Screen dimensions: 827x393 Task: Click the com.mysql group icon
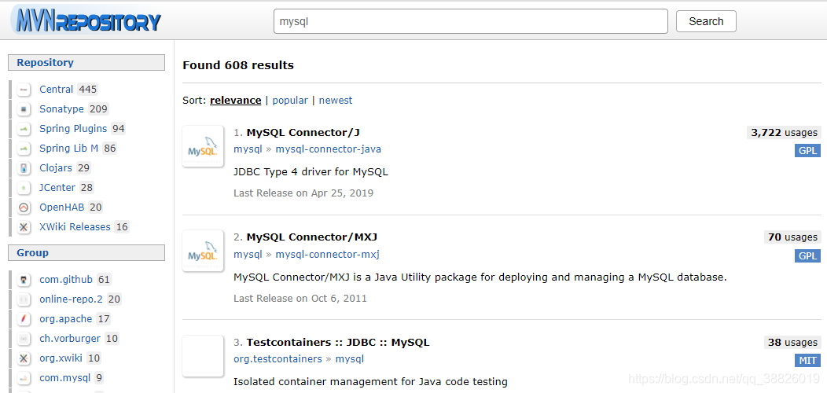(24, 378)
